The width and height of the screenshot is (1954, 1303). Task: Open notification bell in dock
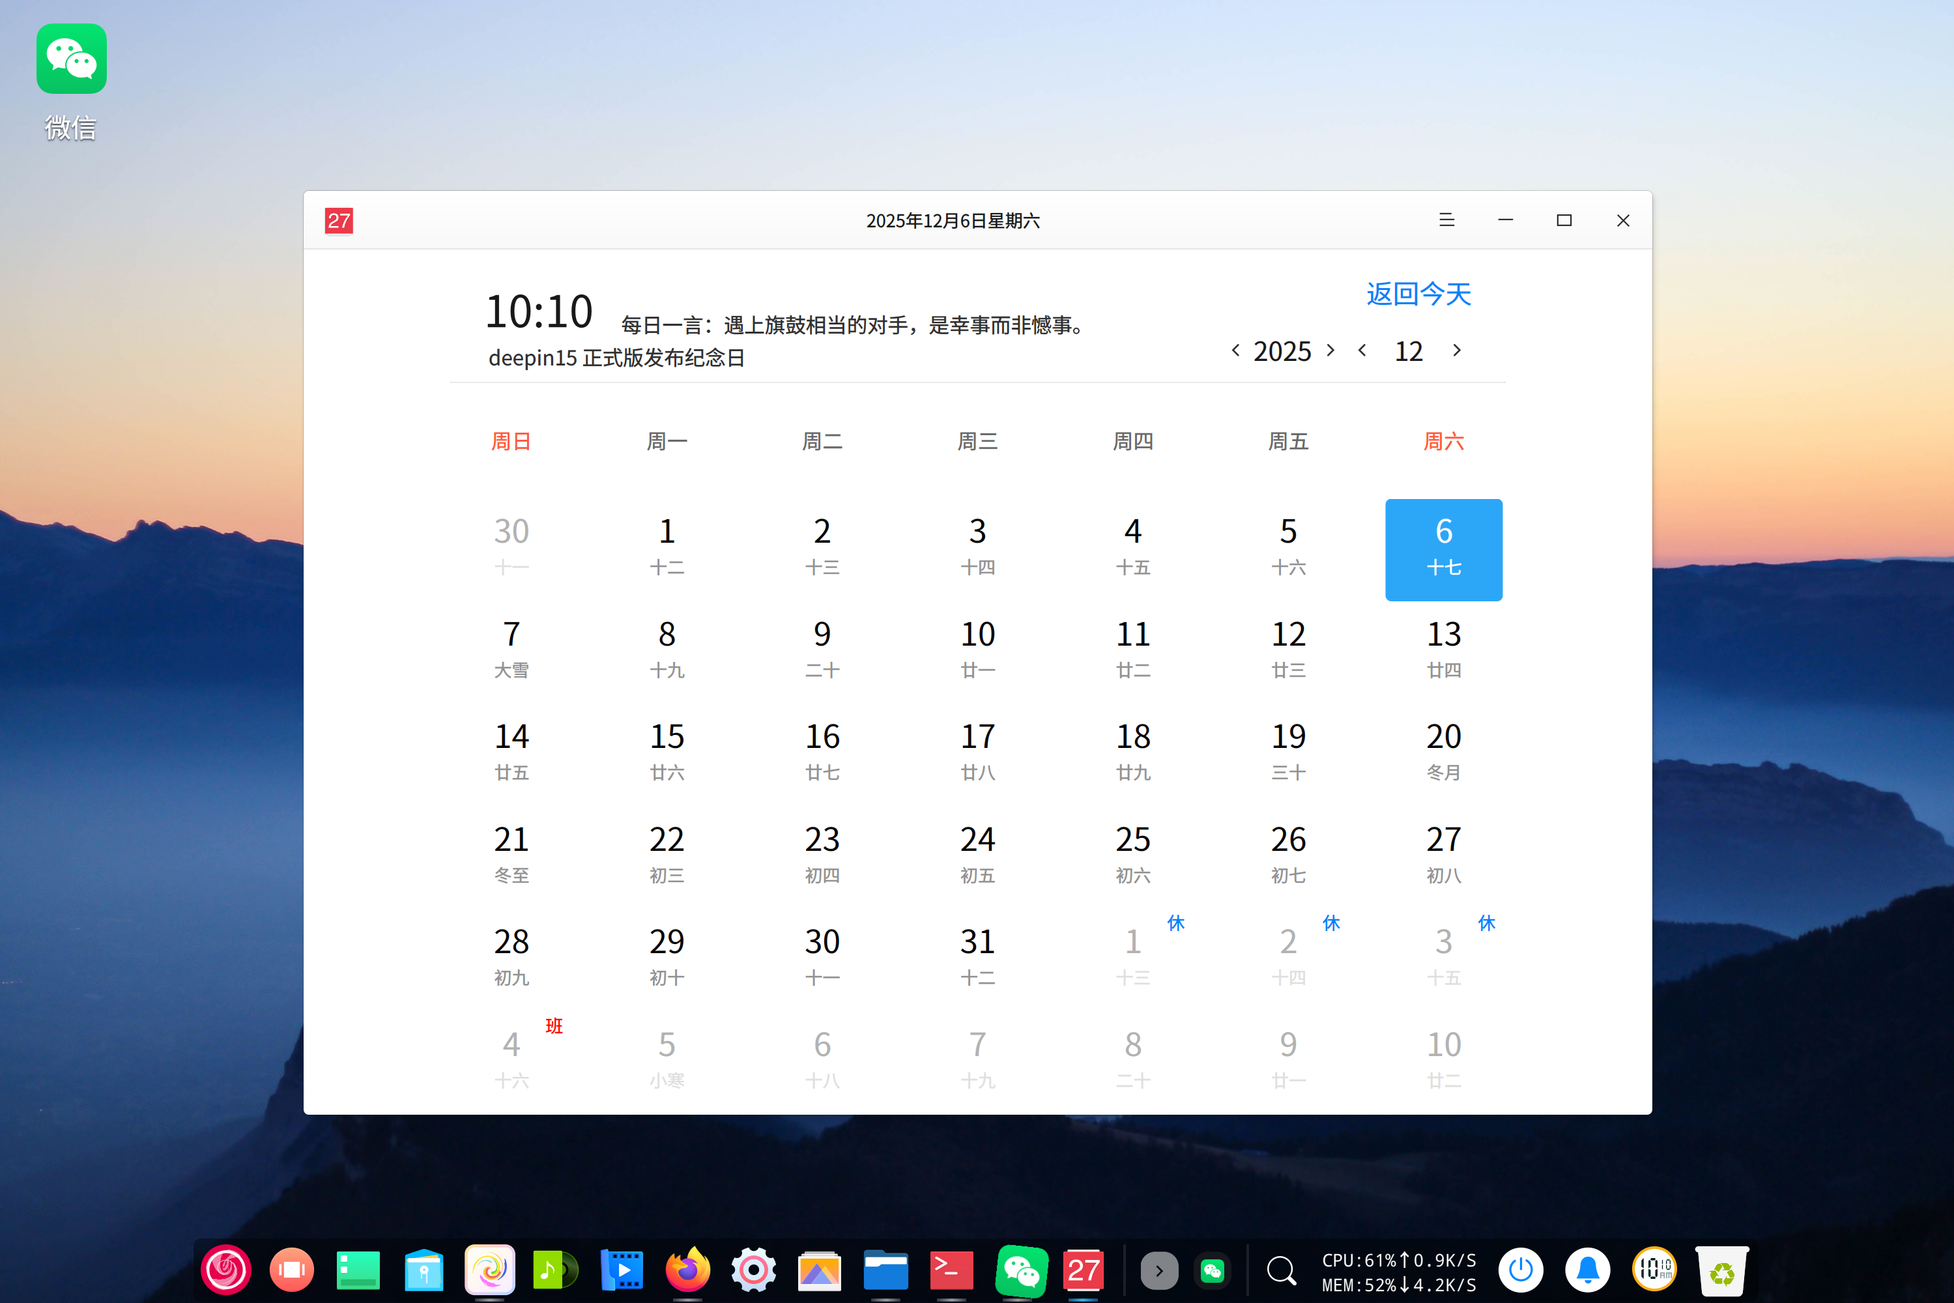pyautogui.click(x=1587, y=1269)
